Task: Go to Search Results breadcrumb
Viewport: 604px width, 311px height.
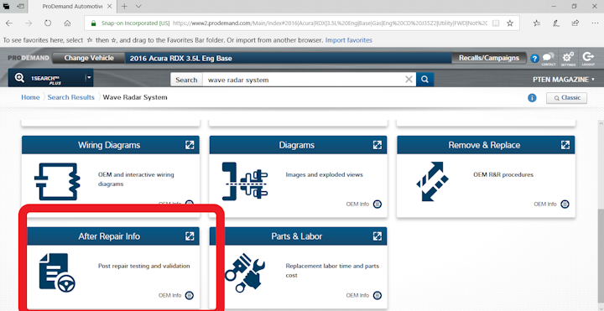Action: (x=70, y=97)
